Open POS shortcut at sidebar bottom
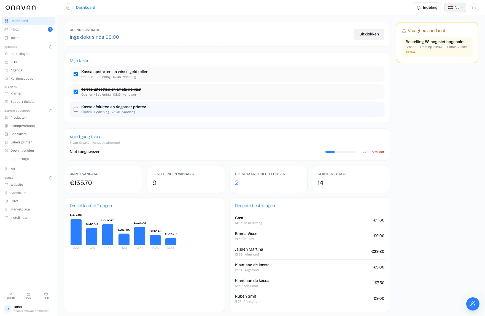This screenshot has width=485, height=316. tap(28, 296)
